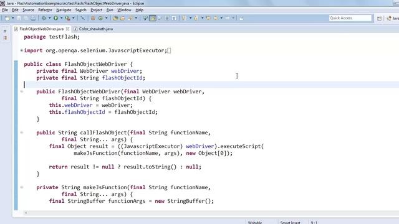Screen dimensions: 399x224
Task: Open the New Java Class dropdown arrow
Action: 107,18
